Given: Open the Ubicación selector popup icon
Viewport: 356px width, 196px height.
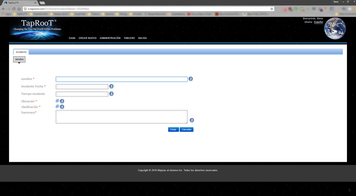Looking at the screenshot, I should click(x=57, y=101).
